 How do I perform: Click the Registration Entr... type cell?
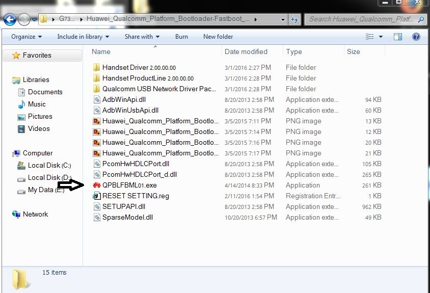pos(313,196)
